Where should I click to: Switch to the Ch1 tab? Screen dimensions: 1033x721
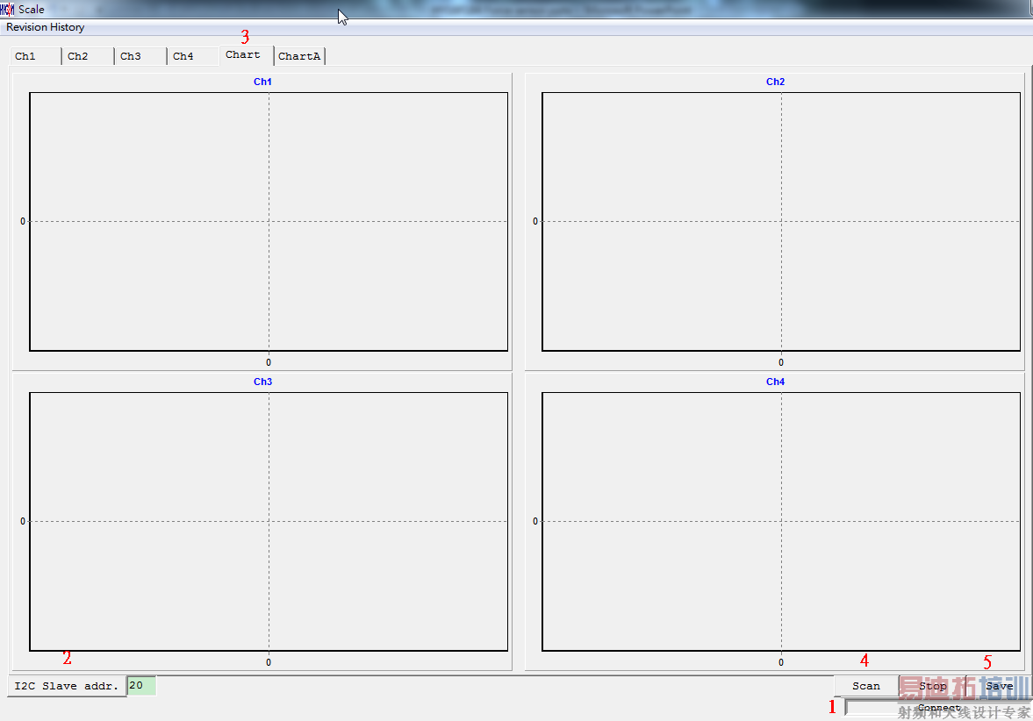(36, 56)
